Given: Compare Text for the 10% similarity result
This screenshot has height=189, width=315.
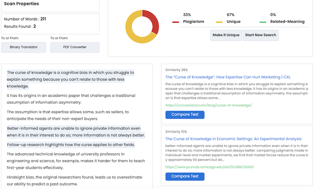Looking at the screenshot, I should point(185,177).
